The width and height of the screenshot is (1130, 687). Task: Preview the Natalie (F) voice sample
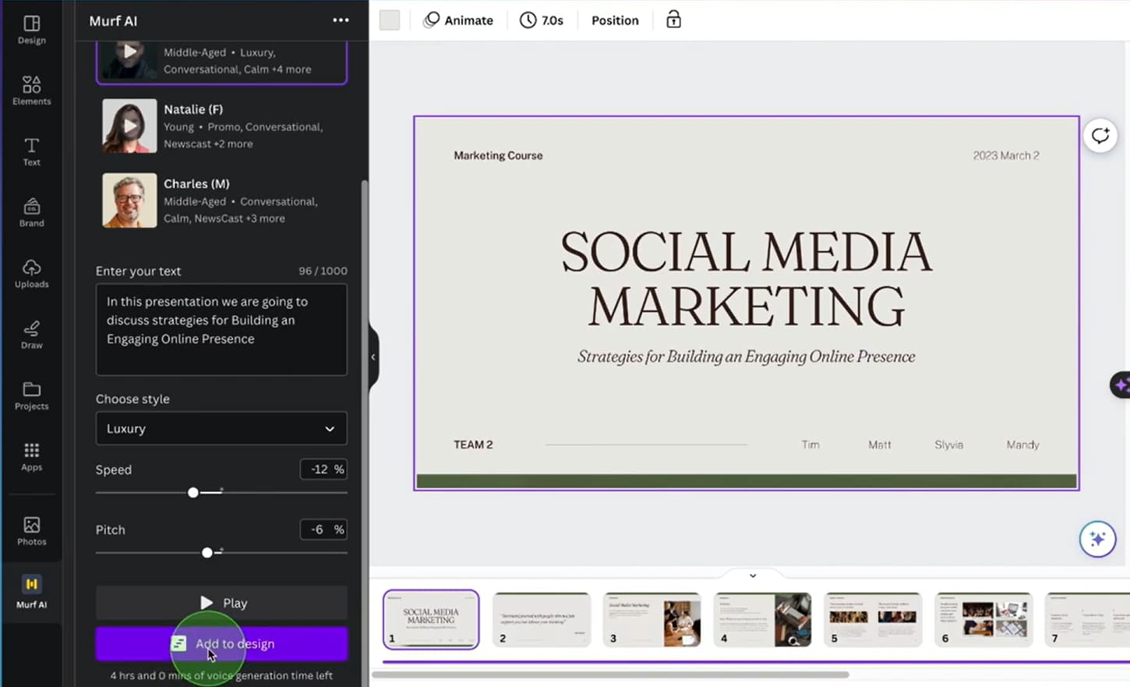pos(129,126)
